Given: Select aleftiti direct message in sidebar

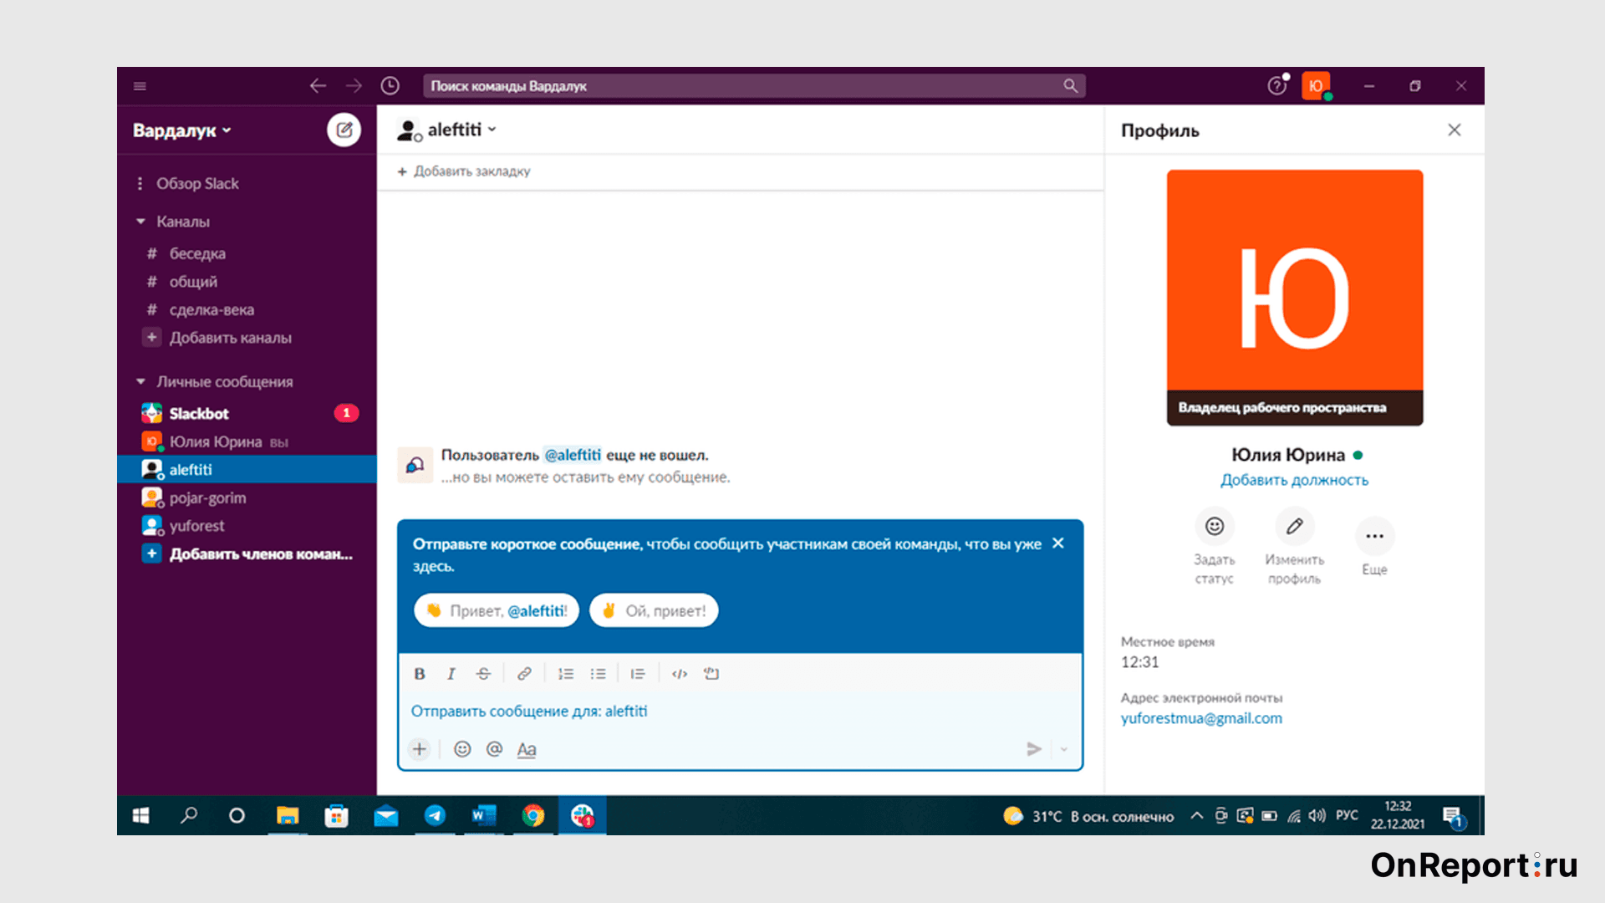Looking at the screenshot, I should pyautogui.click(x=247, y=469).
